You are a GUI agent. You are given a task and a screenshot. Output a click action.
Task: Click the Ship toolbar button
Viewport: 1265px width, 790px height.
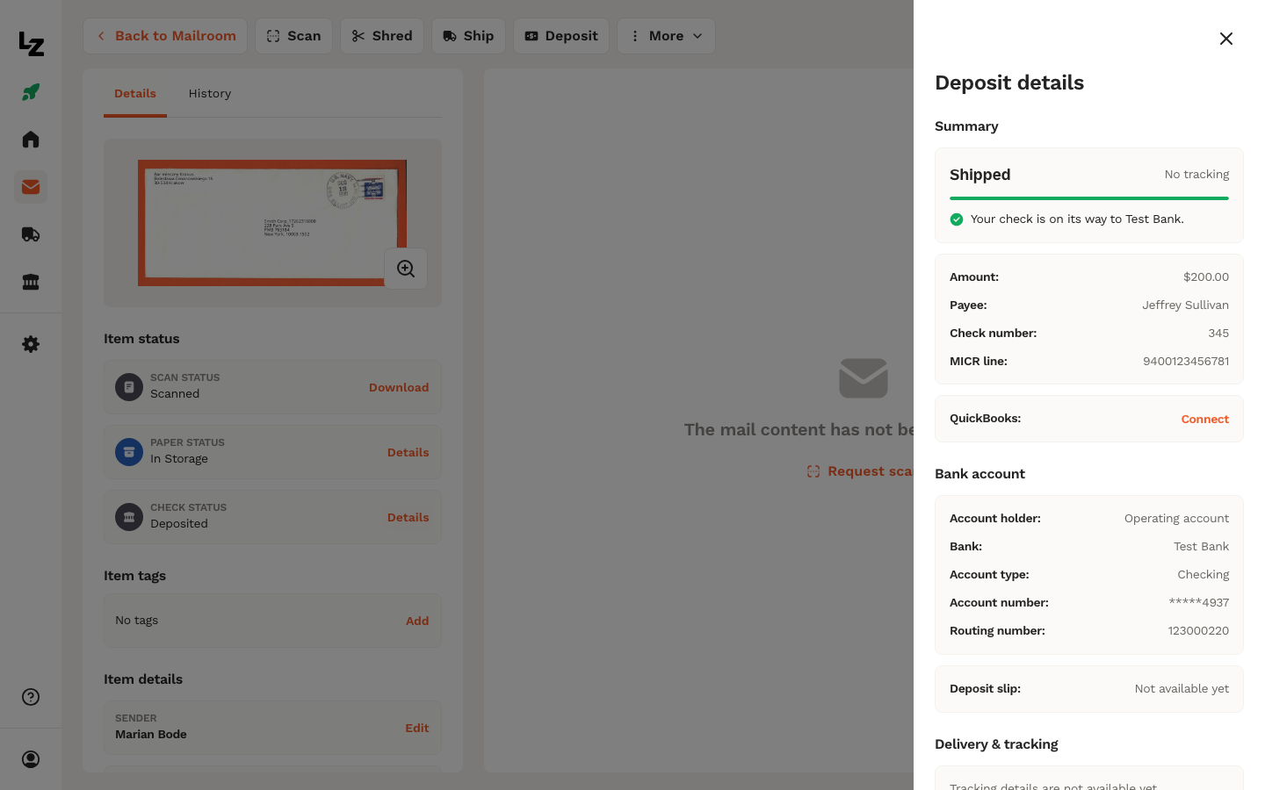(x=468, y=36)
